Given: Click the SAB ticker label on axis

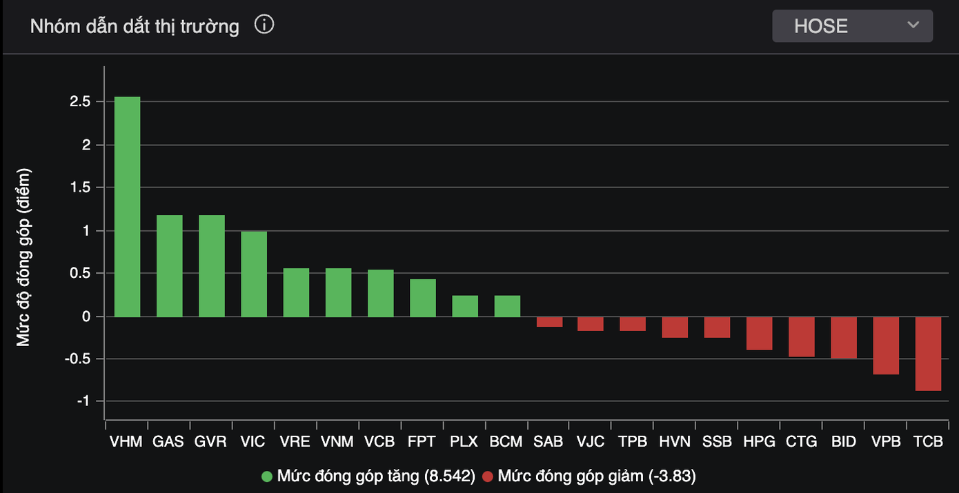Looking at the screenshot, I should click(549, 441).
